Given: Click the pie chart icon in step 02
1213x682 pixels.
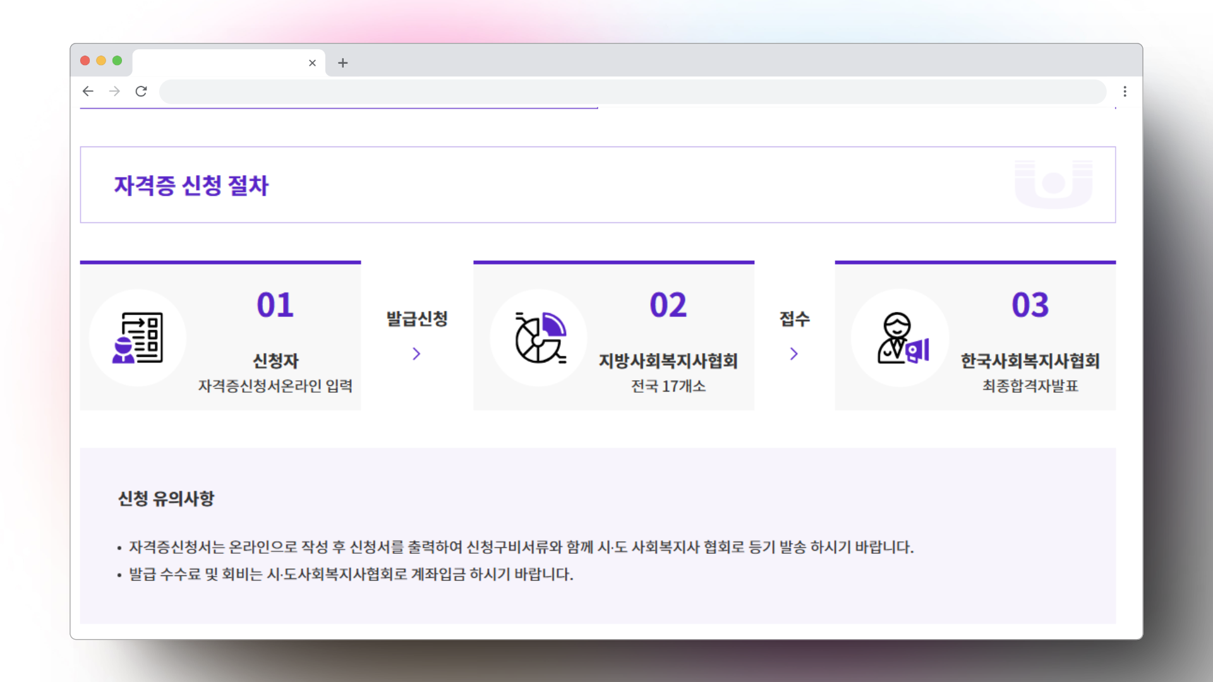Looking at the screenshot, I should point(539,338).
